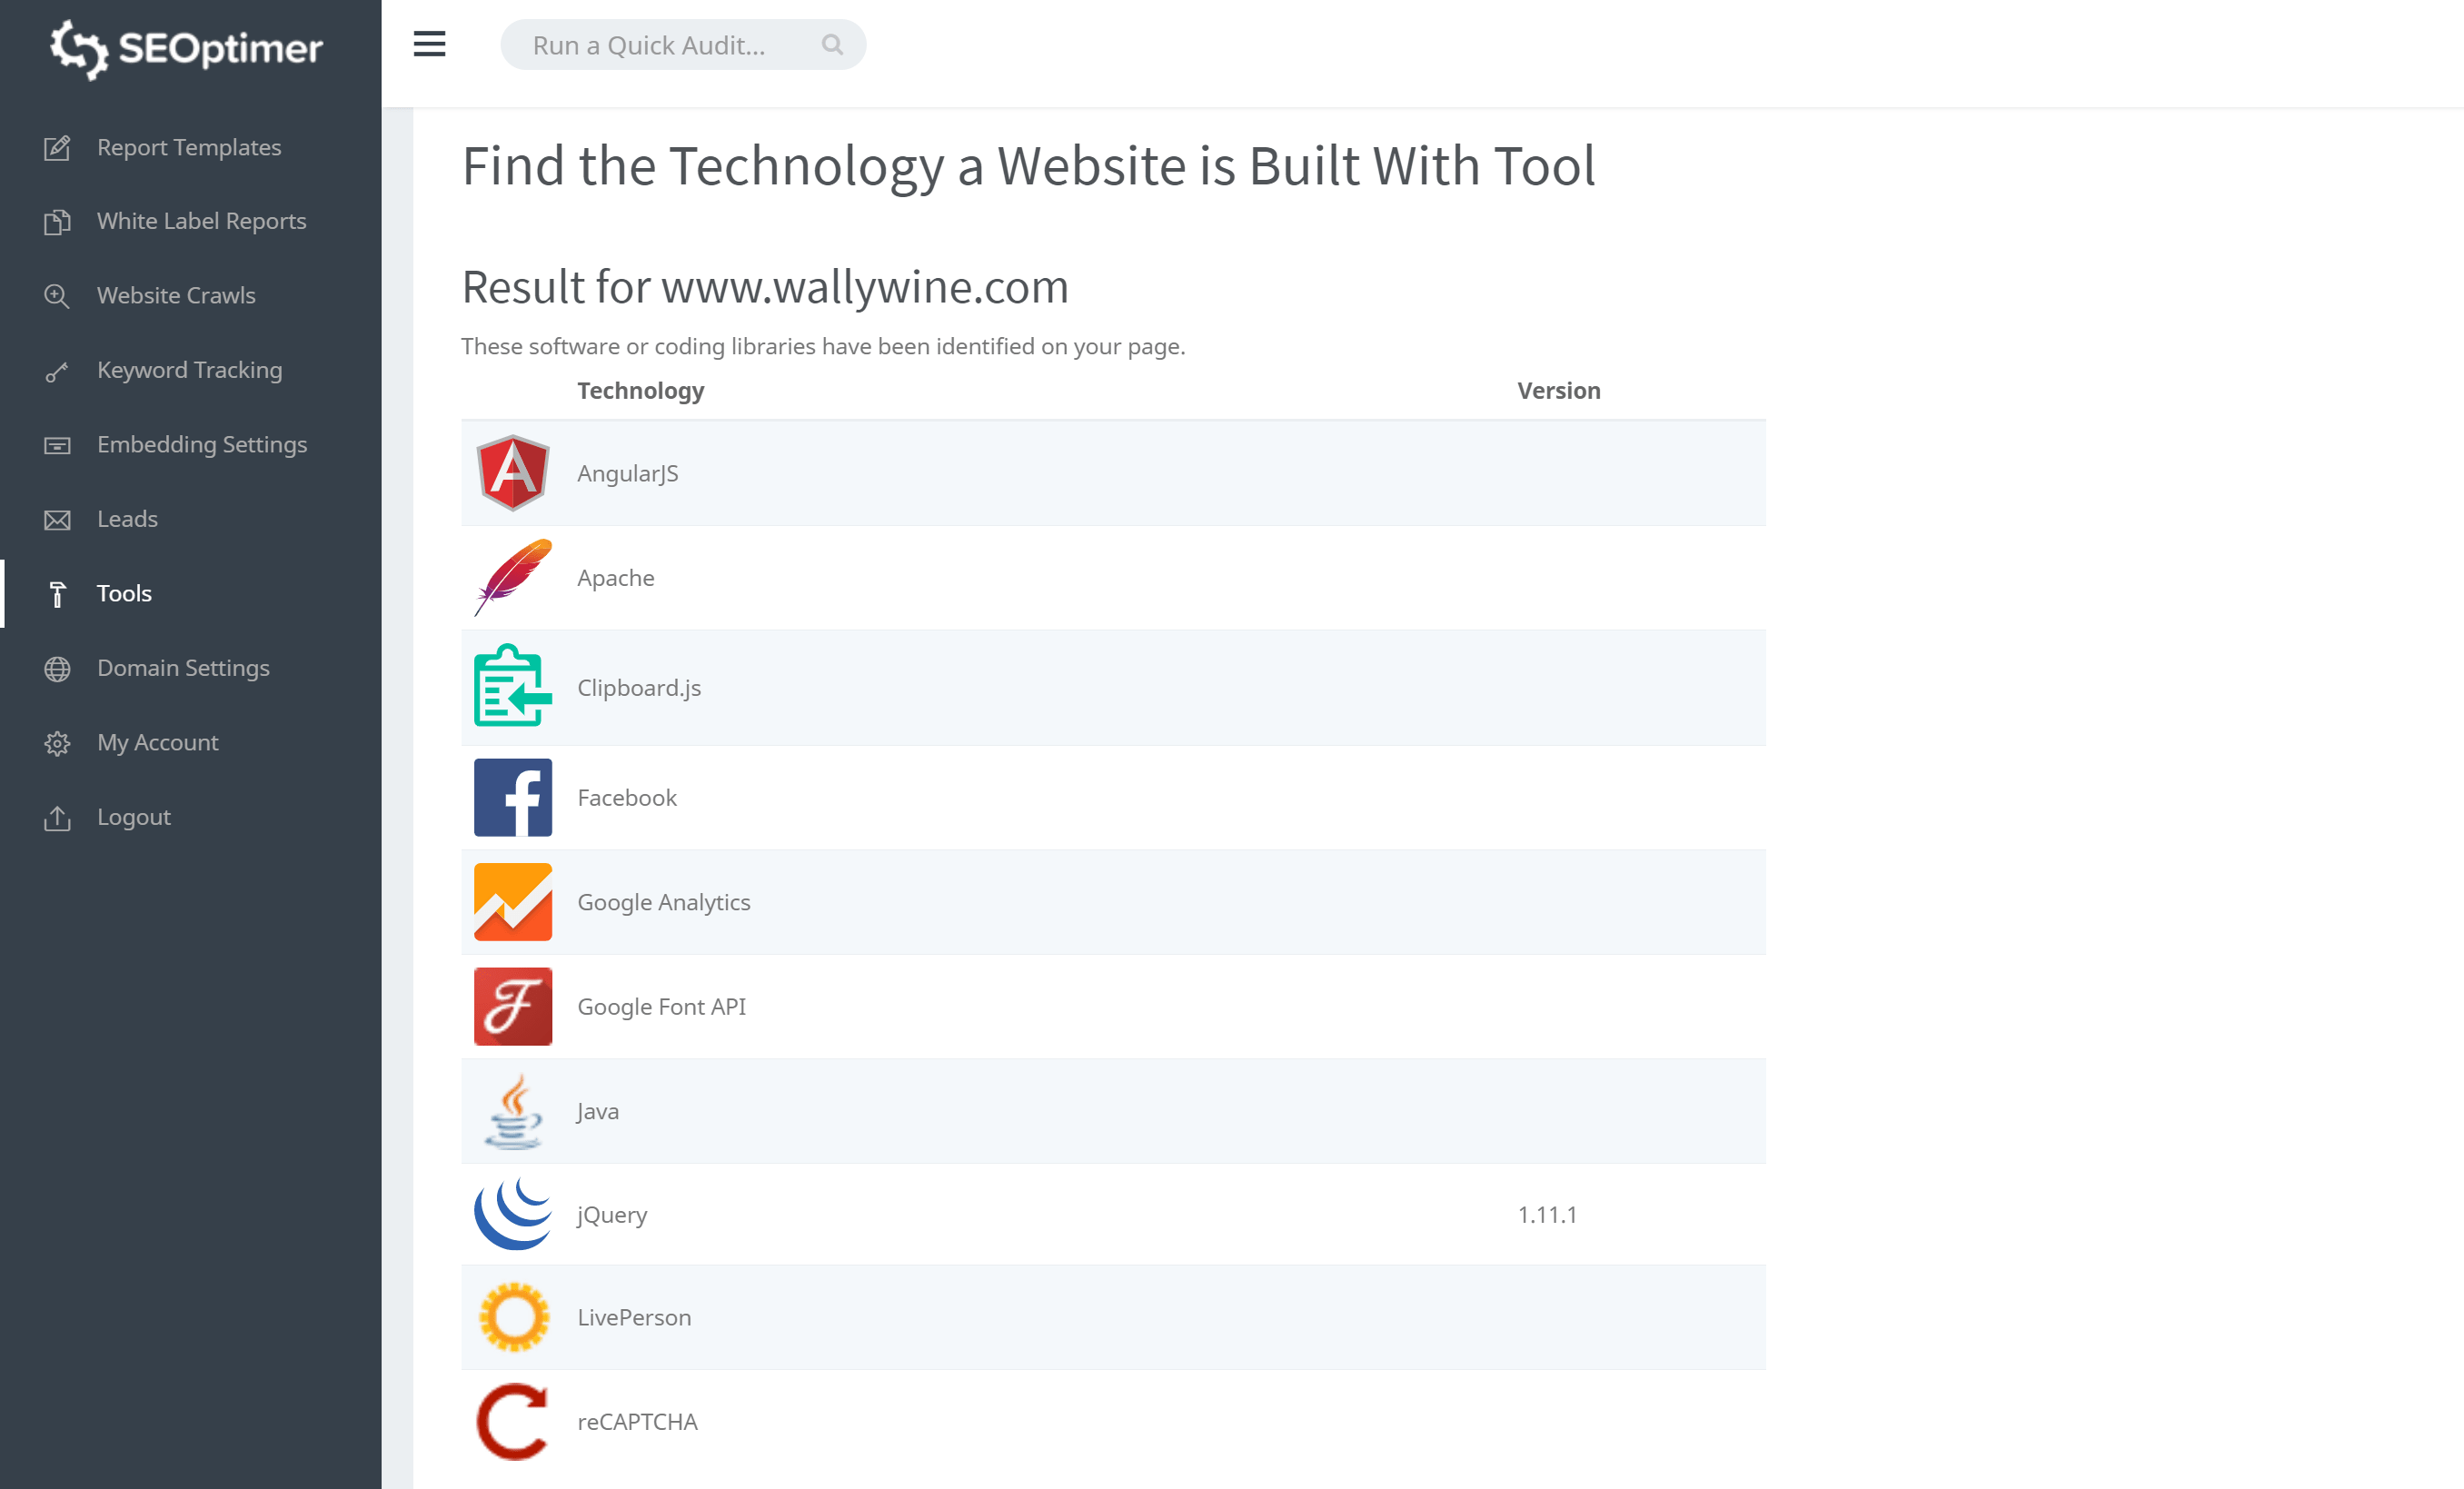Click the Tools sidebar item

pyautogui.click(x=124, y=591)
